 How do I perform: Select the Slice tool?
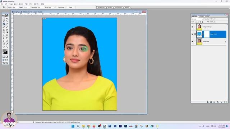click(7, 24)
